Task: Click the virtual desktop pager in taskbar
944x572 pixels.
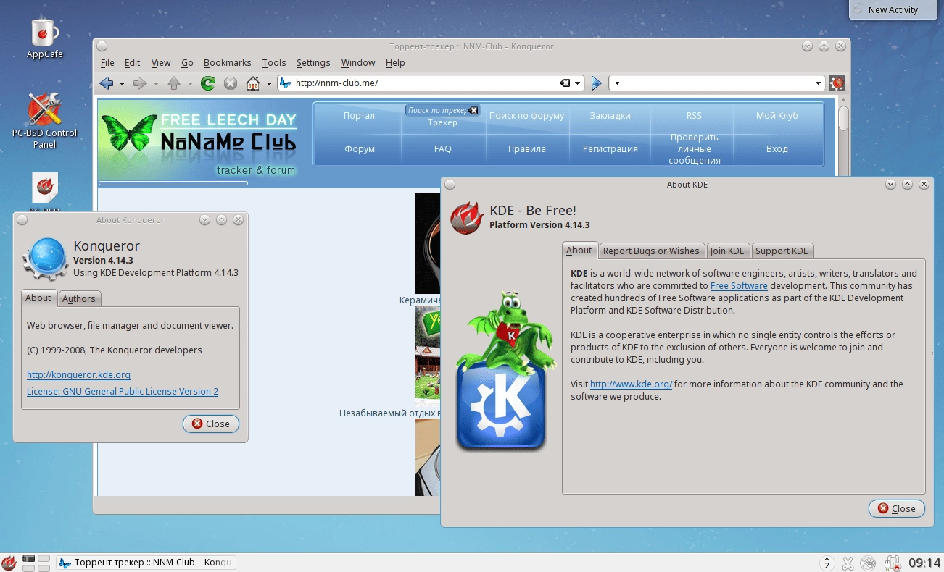Action: pos(36,563)
